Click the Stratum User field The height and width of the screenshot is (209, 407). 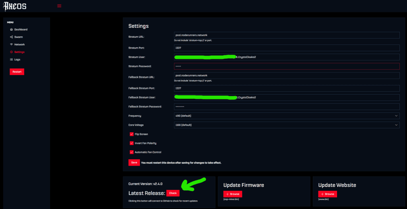click(x=287, y=57)
